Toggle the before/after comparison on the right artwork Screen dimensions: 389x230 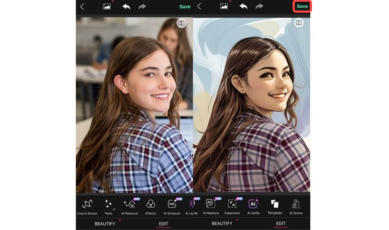[x=299, y=23]
